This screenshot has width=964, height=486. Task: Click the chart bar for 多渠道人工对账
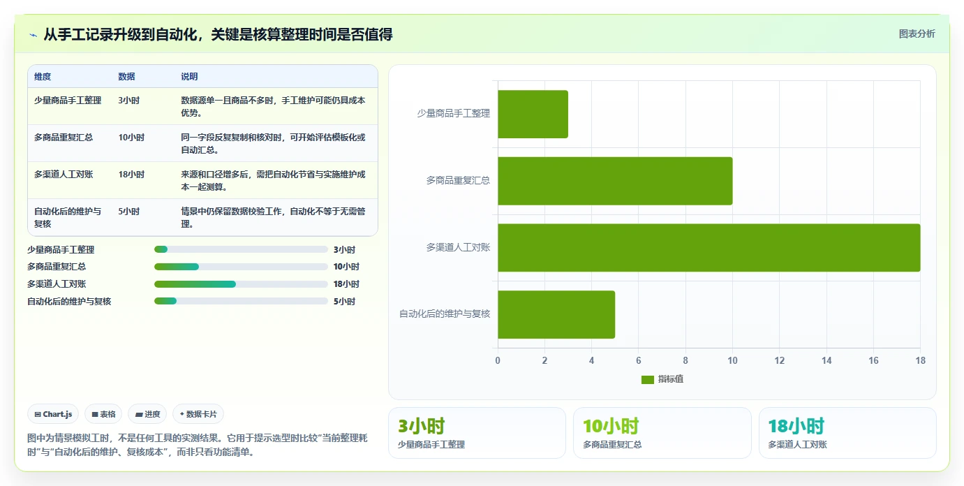(709, 248)
